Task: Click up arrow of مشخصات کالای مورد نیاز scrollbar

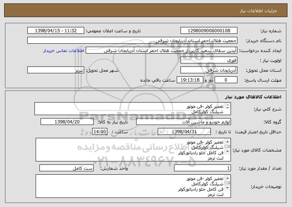Action: click(x=228, y=142)
